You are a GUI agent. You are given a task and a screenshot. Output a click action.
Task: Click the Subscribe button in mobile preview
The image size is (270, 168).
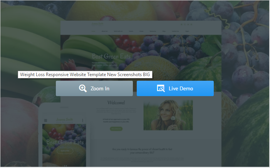[x=65, y=151]
